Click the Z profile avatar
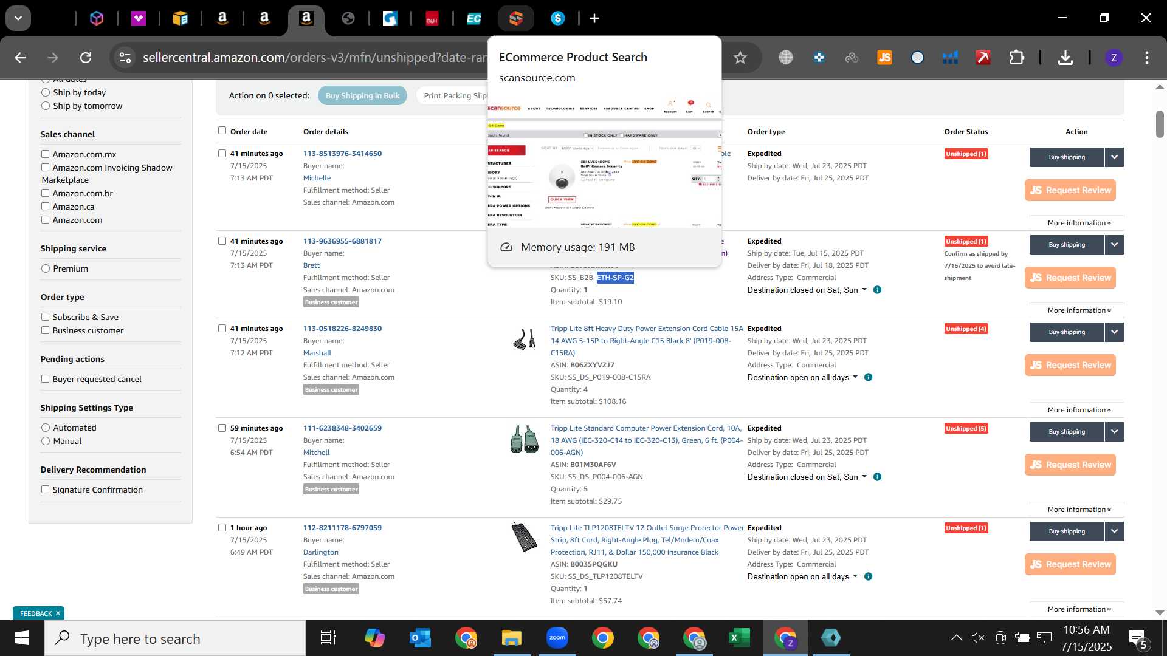The image size is (1167, 656). pyautogui.click(x=1114, y=58)
